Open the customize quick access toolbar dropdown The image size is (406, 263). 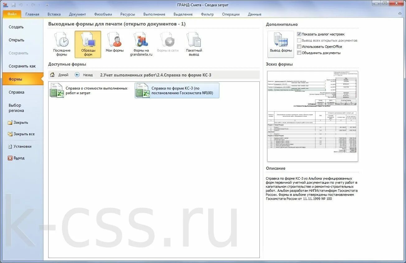[47, 5]
